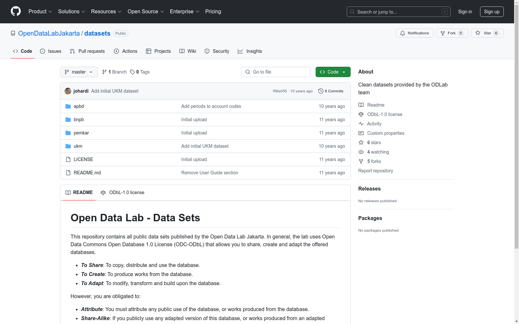
Task: Fork the datasets repository
Action: coord(452,33)
